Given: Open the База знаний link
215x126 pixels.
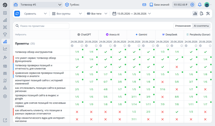Looking at the screenshot, I should 159,5.
